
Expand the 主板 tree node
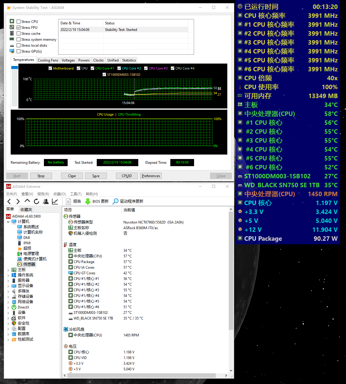pyautogui.click(x=8, y=270)
